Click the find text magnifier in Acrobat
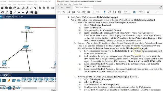 [x=79, y=12]
